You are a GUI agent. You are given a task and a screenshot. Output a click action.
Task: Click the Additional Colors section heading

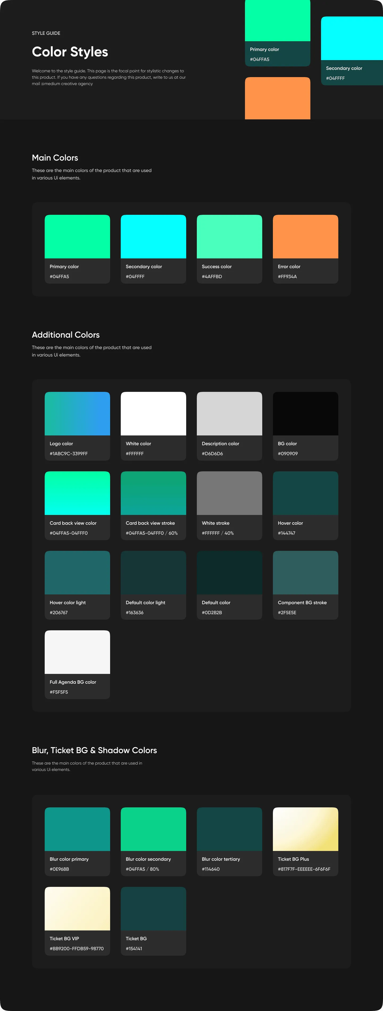click(x=66, y=335)
